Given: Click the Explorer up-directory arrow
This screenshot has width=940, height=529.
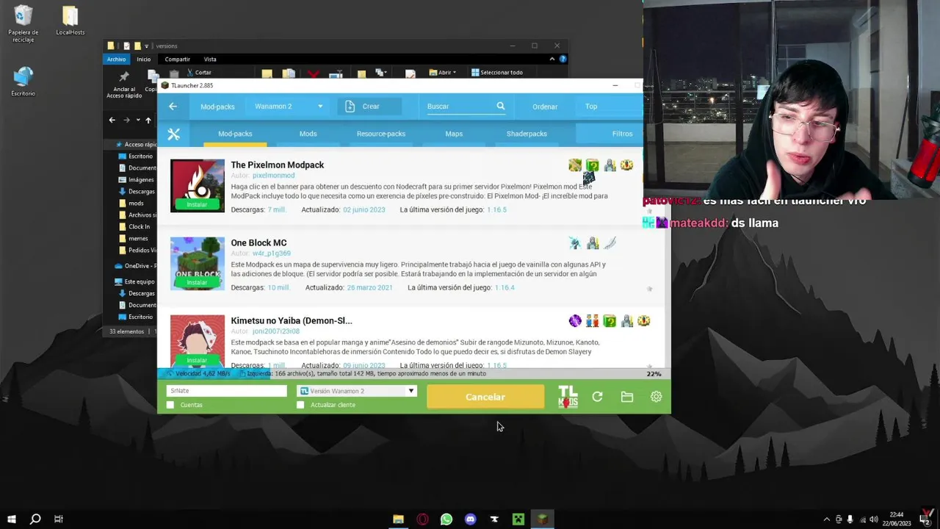Looking at the screenshot, I should tap(148, 120).
